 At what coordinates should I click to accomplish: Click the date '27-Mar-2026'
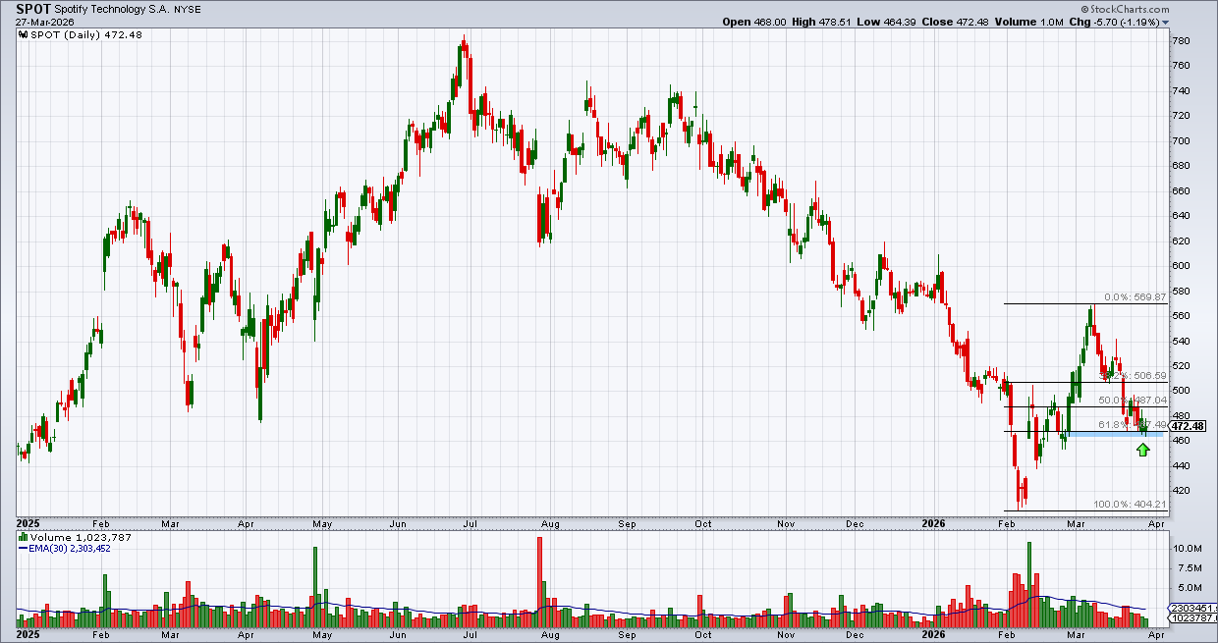44,21
